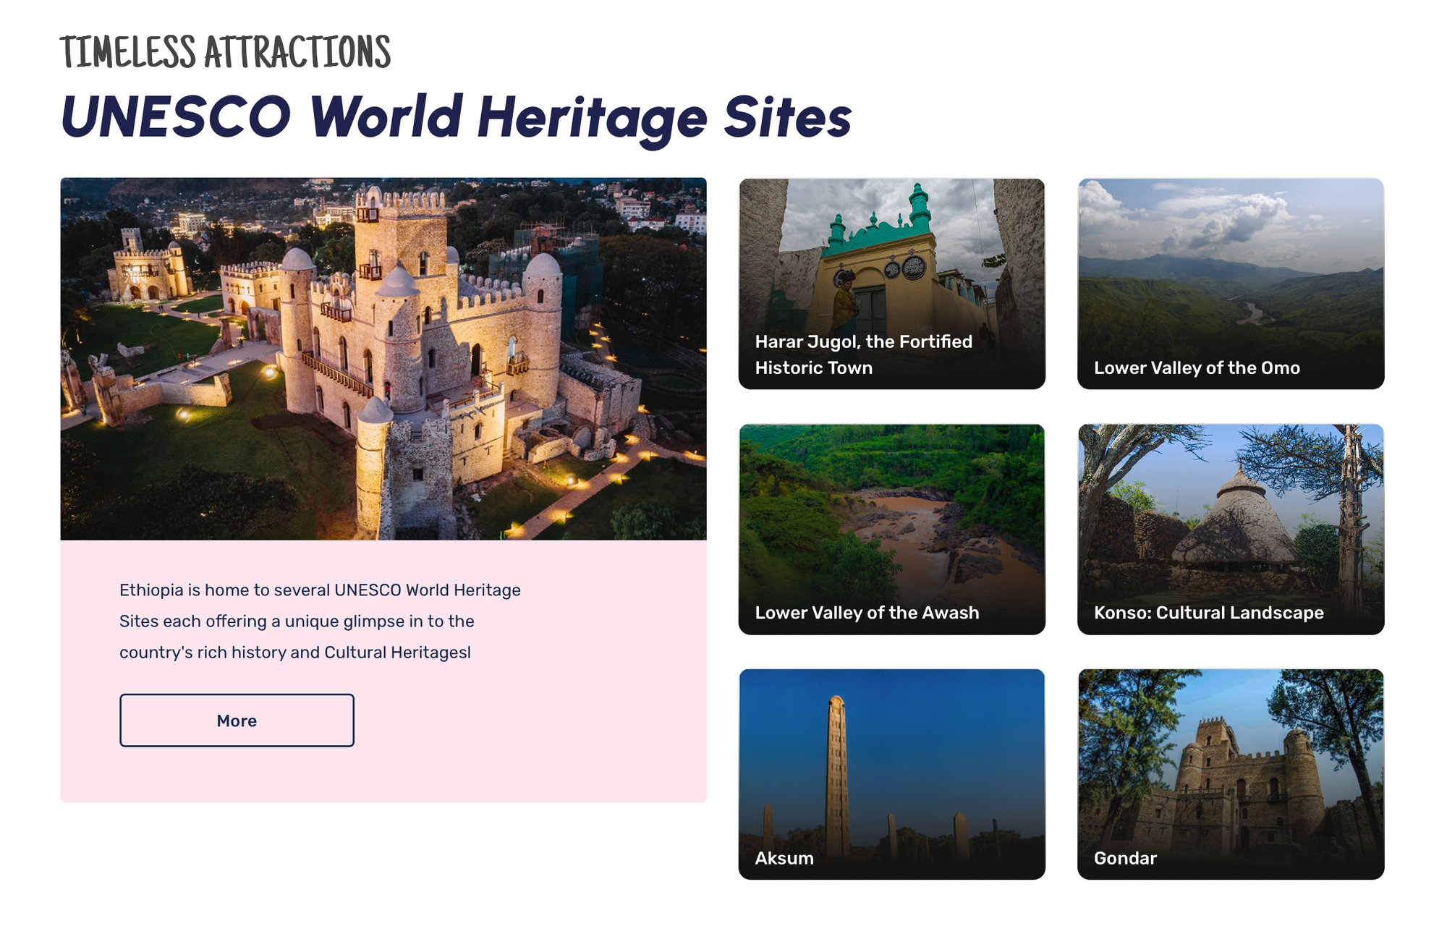1447x926 pixels.
Task: Click the UNESCO World Heritage Sites heading
Action: 456,117
